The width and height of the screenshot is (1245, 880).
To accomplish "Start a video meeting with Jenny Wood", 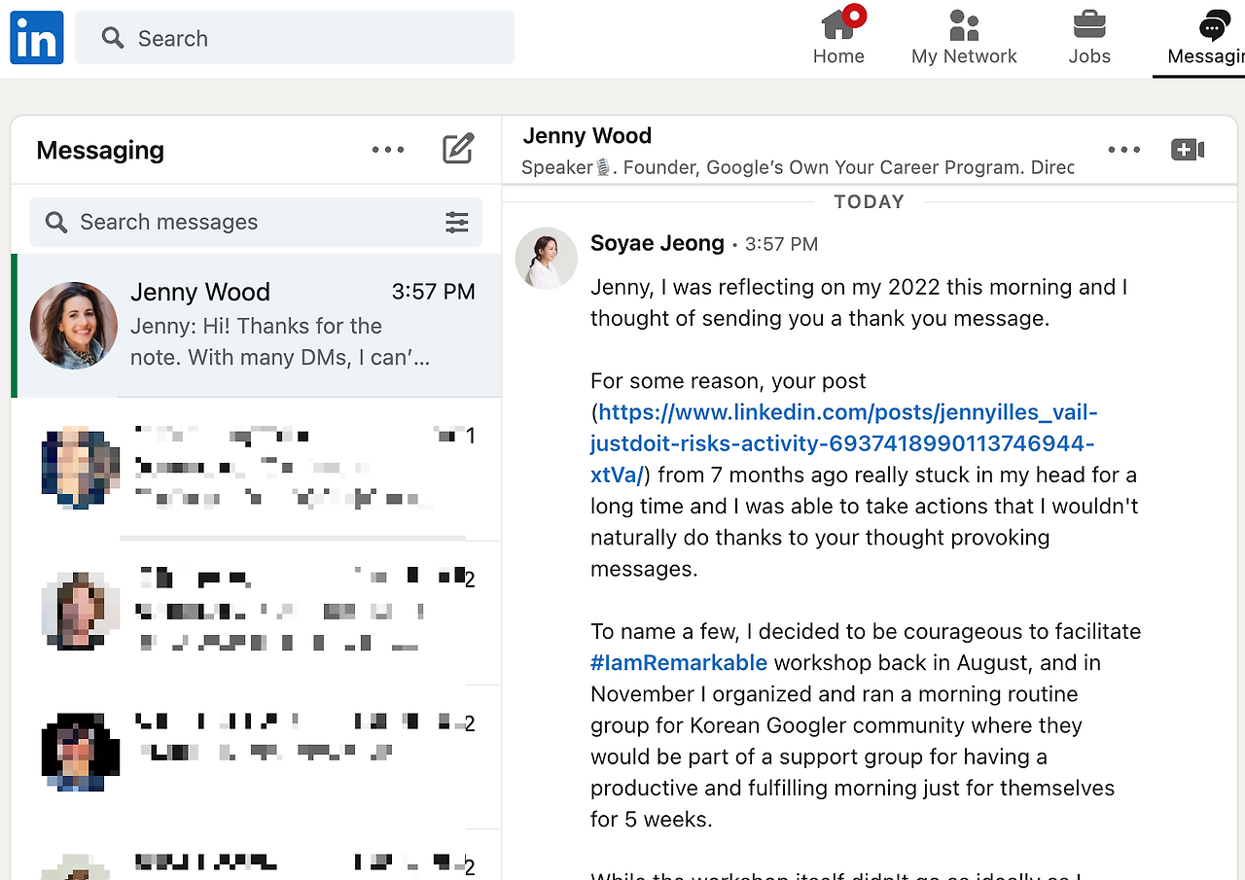I will (x=1188, y=150).
